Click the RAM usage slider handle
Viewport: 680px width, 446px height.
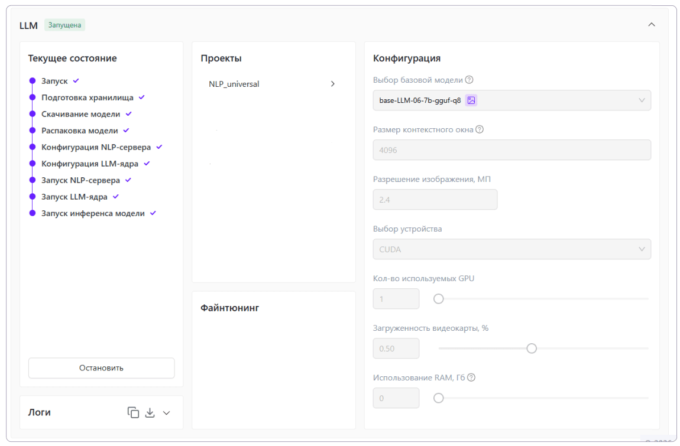point(439,398)
